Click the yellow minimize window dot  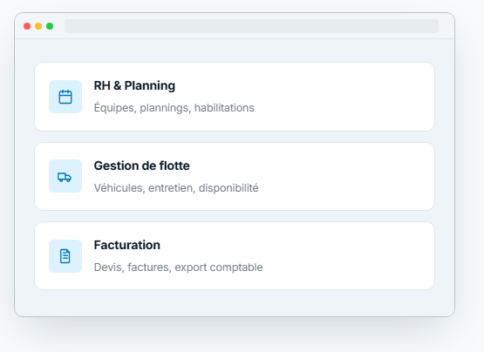tap(38, 26)
